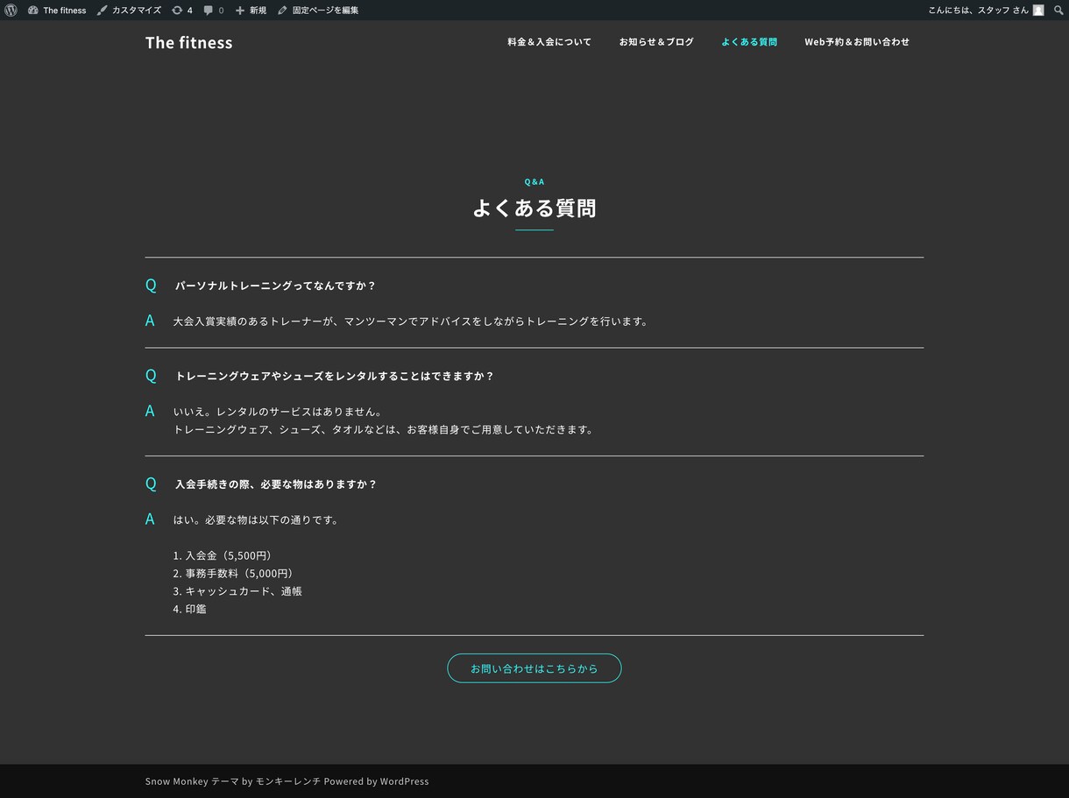Select よくある質問 in the navigation

(x=749, y=42)
